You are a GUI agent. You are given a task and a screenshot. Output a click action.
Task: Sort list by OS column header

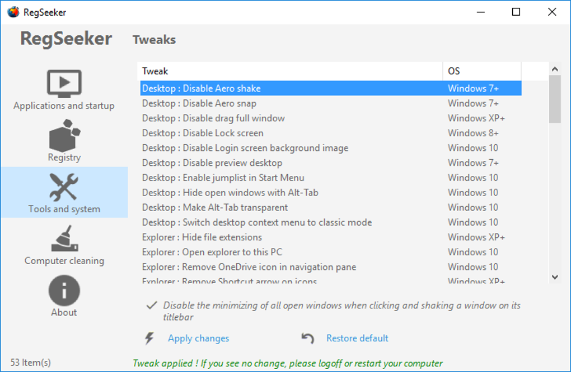[481, 71]
